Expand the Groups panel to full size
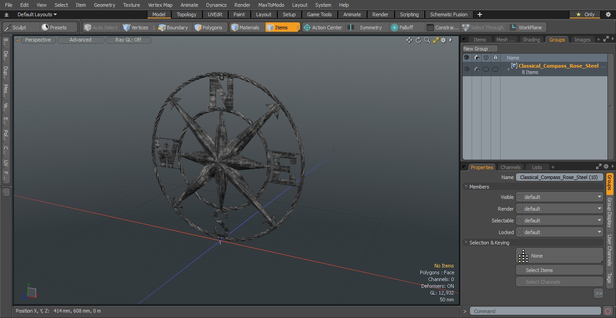This screenshot has width=616, height=318. [606, 40]
